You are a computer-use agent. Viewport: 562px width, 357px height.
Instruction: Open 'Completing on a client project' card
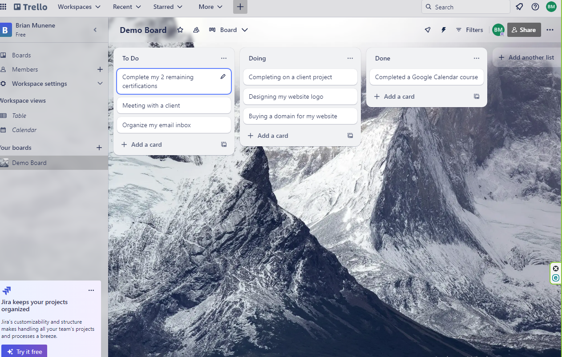coord(300,77)
